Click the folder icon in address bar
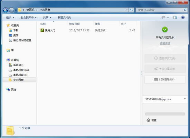190x138 pixels. coord(20,10)
